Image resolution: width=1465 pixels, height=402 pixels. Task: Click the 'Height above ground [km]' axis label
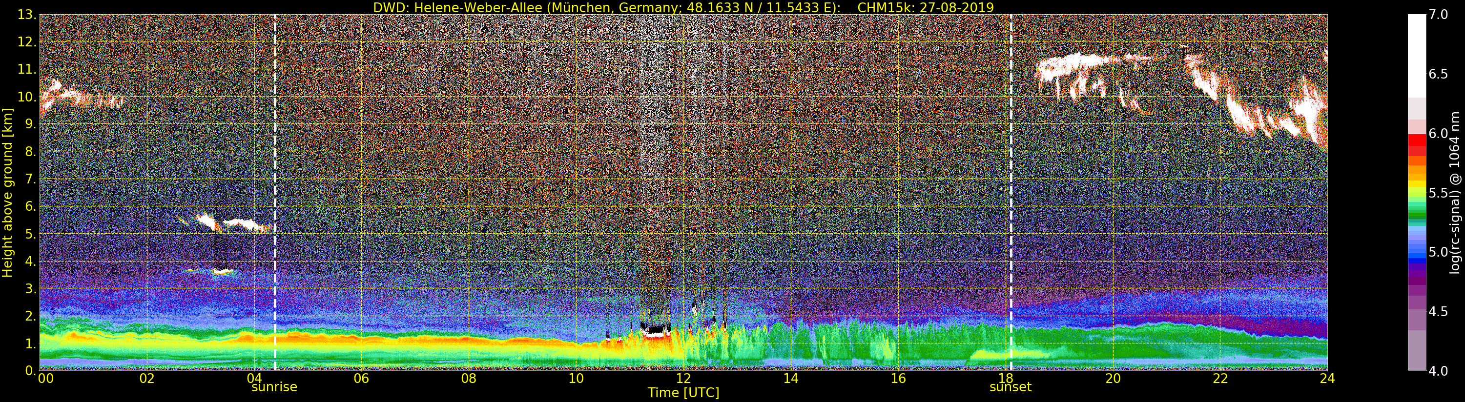7,193
